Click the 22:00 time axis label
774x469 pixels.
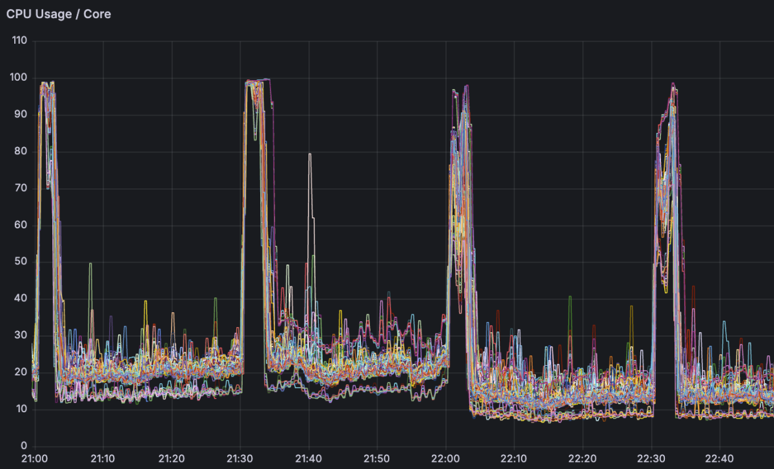(x=445, y=459)
